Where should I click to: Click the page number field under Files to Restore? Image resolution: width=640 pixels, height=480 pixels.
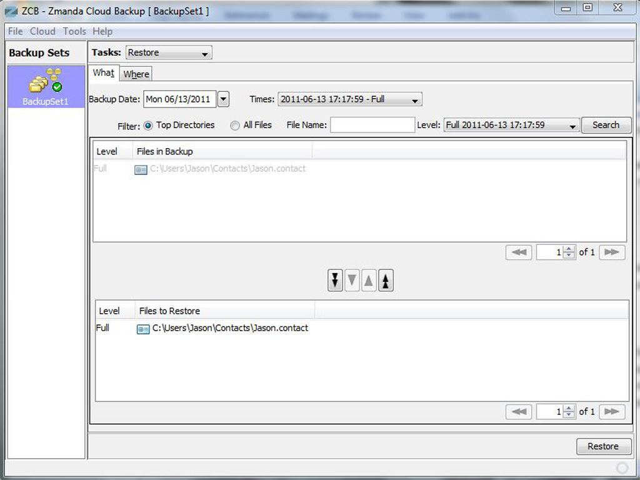point(550,411)
